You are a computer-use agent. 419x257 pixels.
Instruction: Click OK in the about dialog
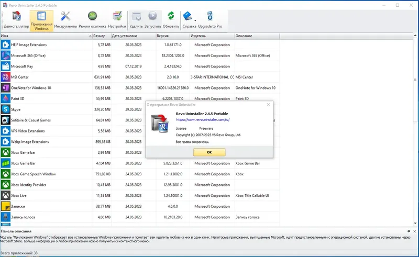209,152
